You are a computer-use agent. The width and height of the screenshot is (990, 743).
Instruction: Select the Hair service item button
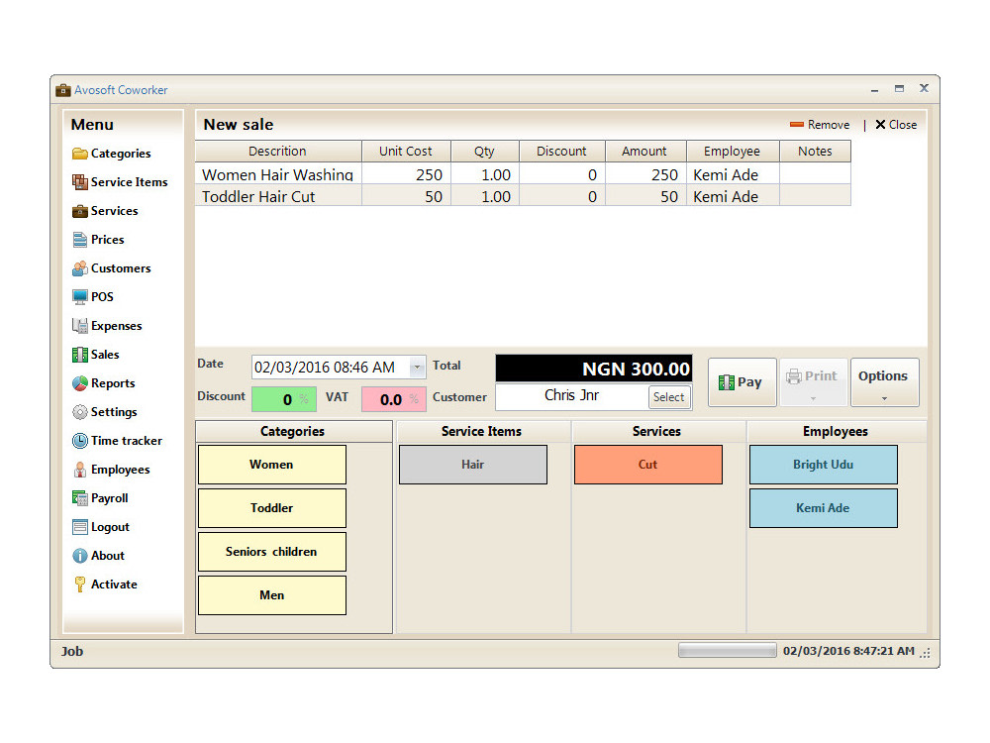pos(473,465)
